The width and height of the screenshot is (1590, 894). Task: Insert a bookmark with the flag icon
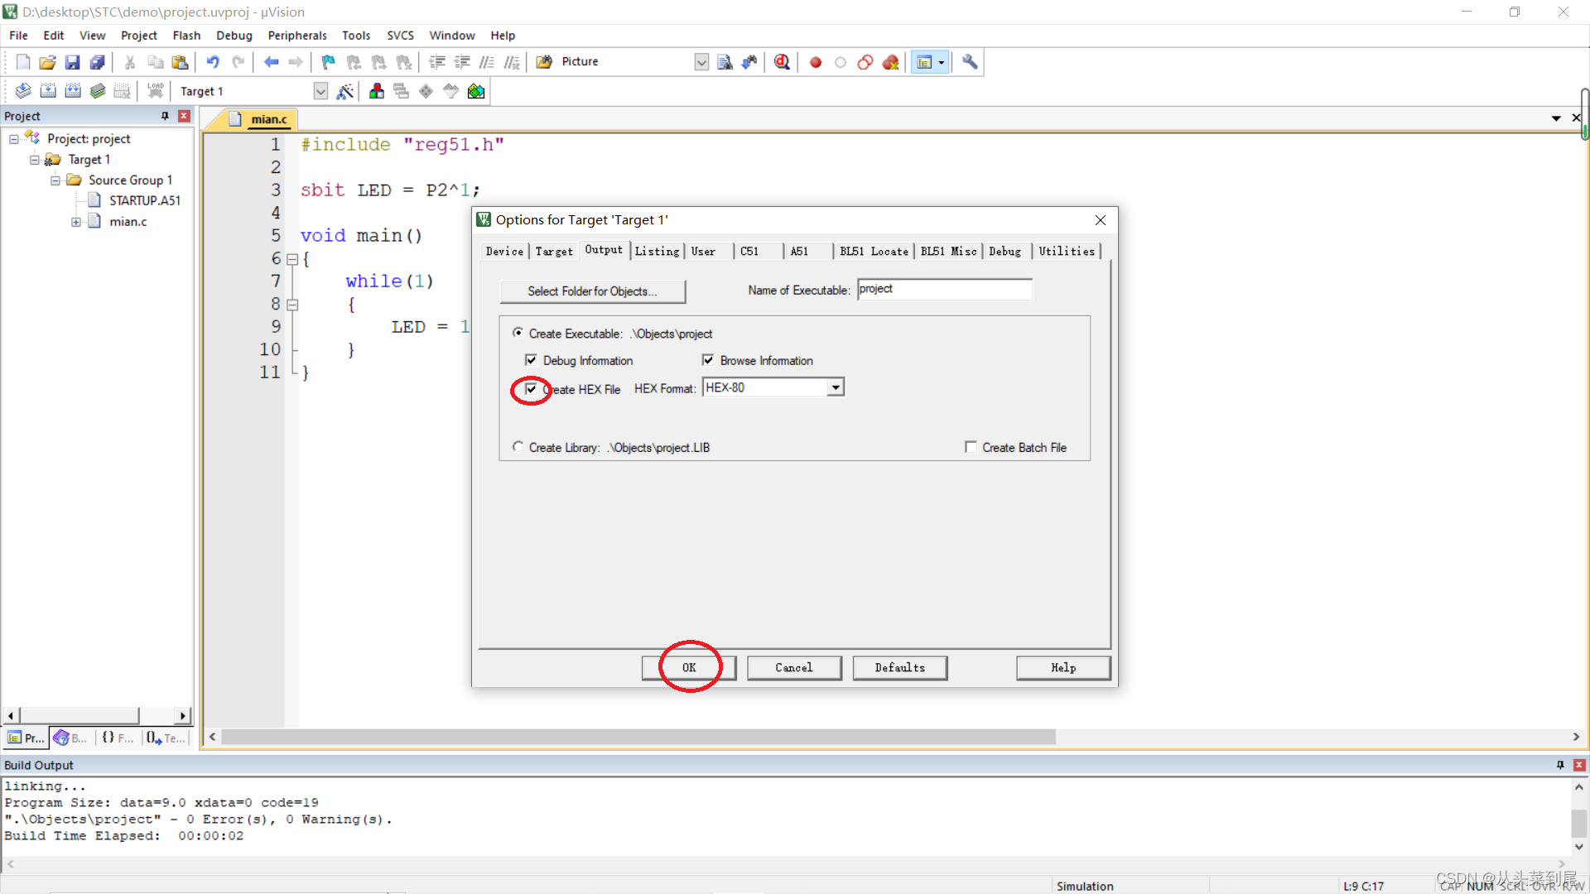[329, 62]
